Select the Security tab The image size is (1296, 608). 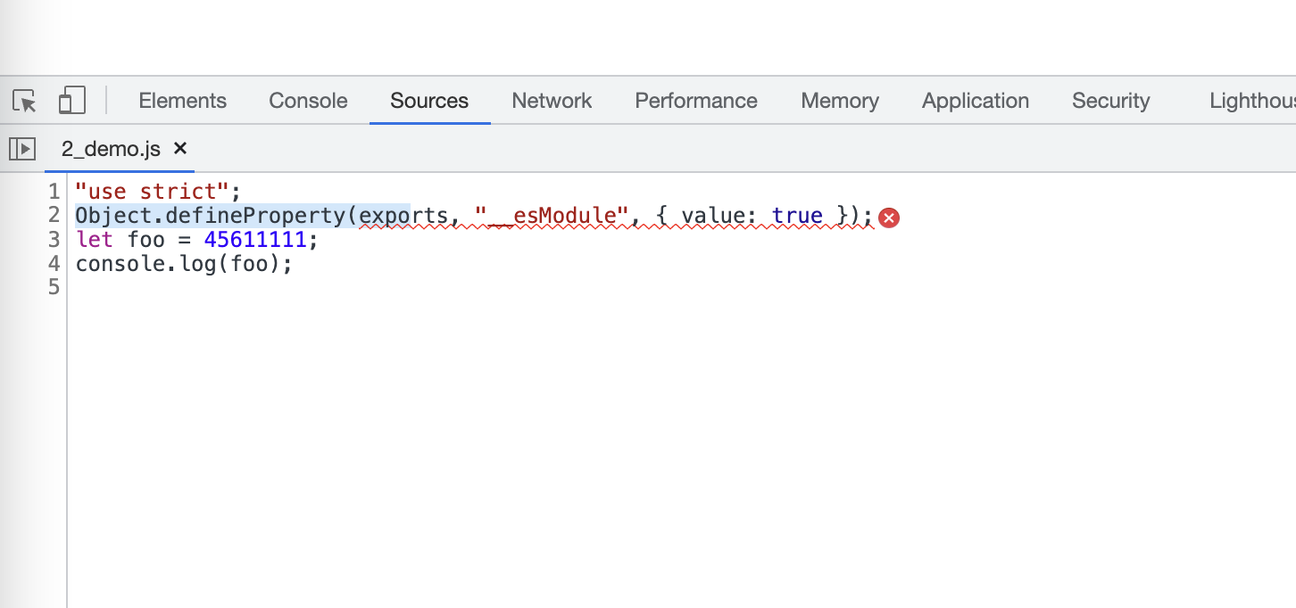(1111, 101)
